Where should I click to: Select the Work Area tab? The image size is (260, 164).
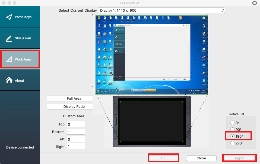[20, 59]
